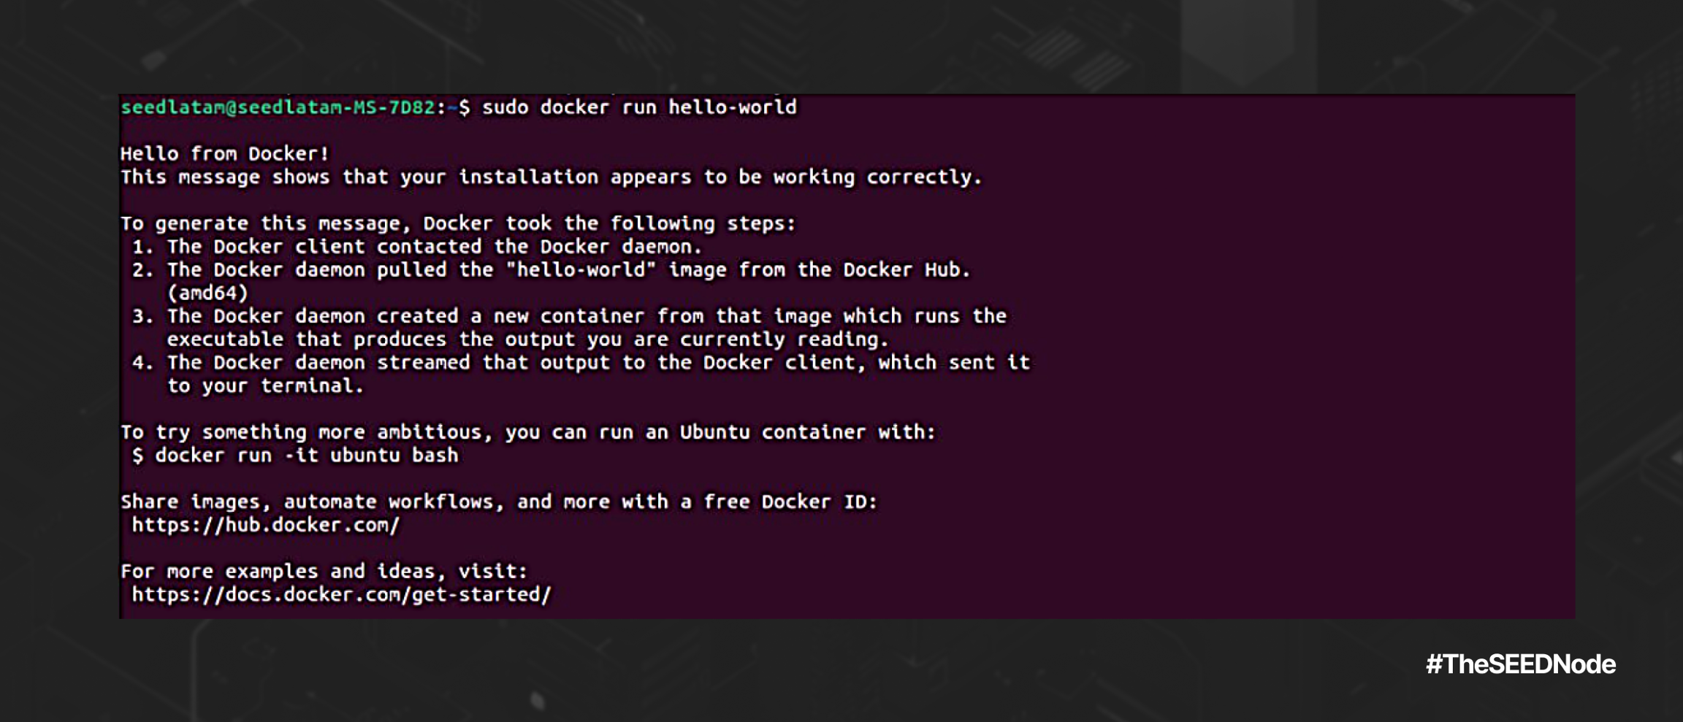Click the 'Hello from Docker!' line
This screenshot has height=722, width=1683.
[x=224, y=154]
